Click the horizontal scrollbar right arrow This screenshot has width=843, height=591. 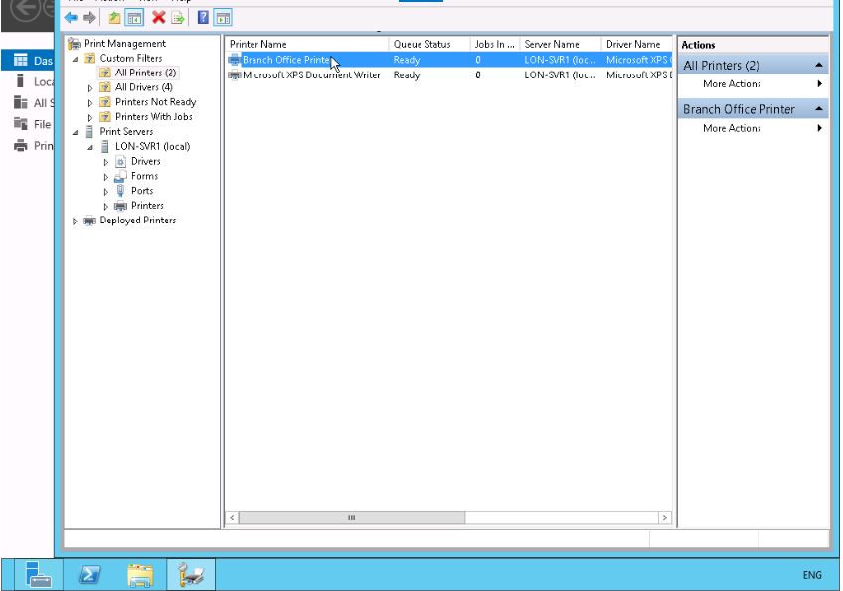(x=665, y=517)
